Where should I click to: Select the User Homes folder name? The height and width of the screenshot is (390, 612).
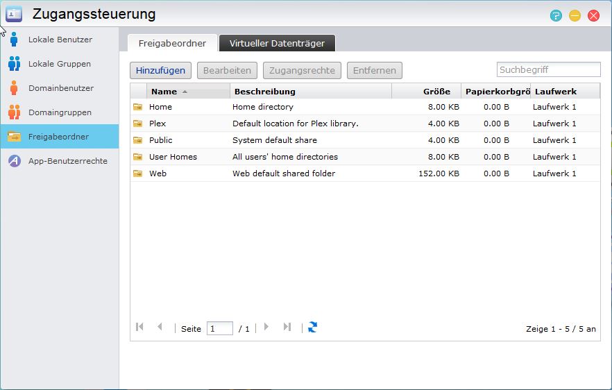173,157
